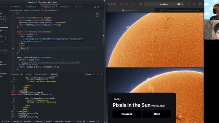Close the [date].js editor tab

pyautogui.click(x=56, y=7)
